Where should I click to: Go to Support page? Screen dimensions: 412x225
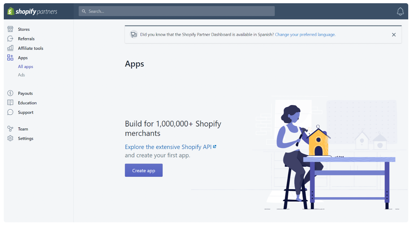pos(26,112)
